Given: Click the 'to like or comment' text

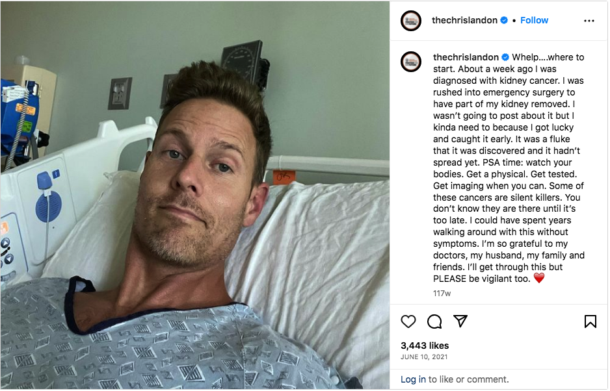Looking at the screenshot, I should pyautogui.click(x=469, y=380).
